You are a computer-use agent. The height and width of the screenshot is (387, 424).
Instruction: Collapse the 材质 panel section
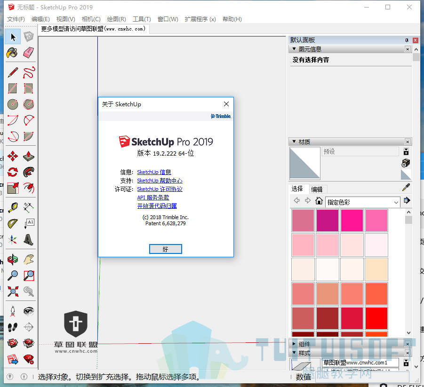click(x=294, y=142)
